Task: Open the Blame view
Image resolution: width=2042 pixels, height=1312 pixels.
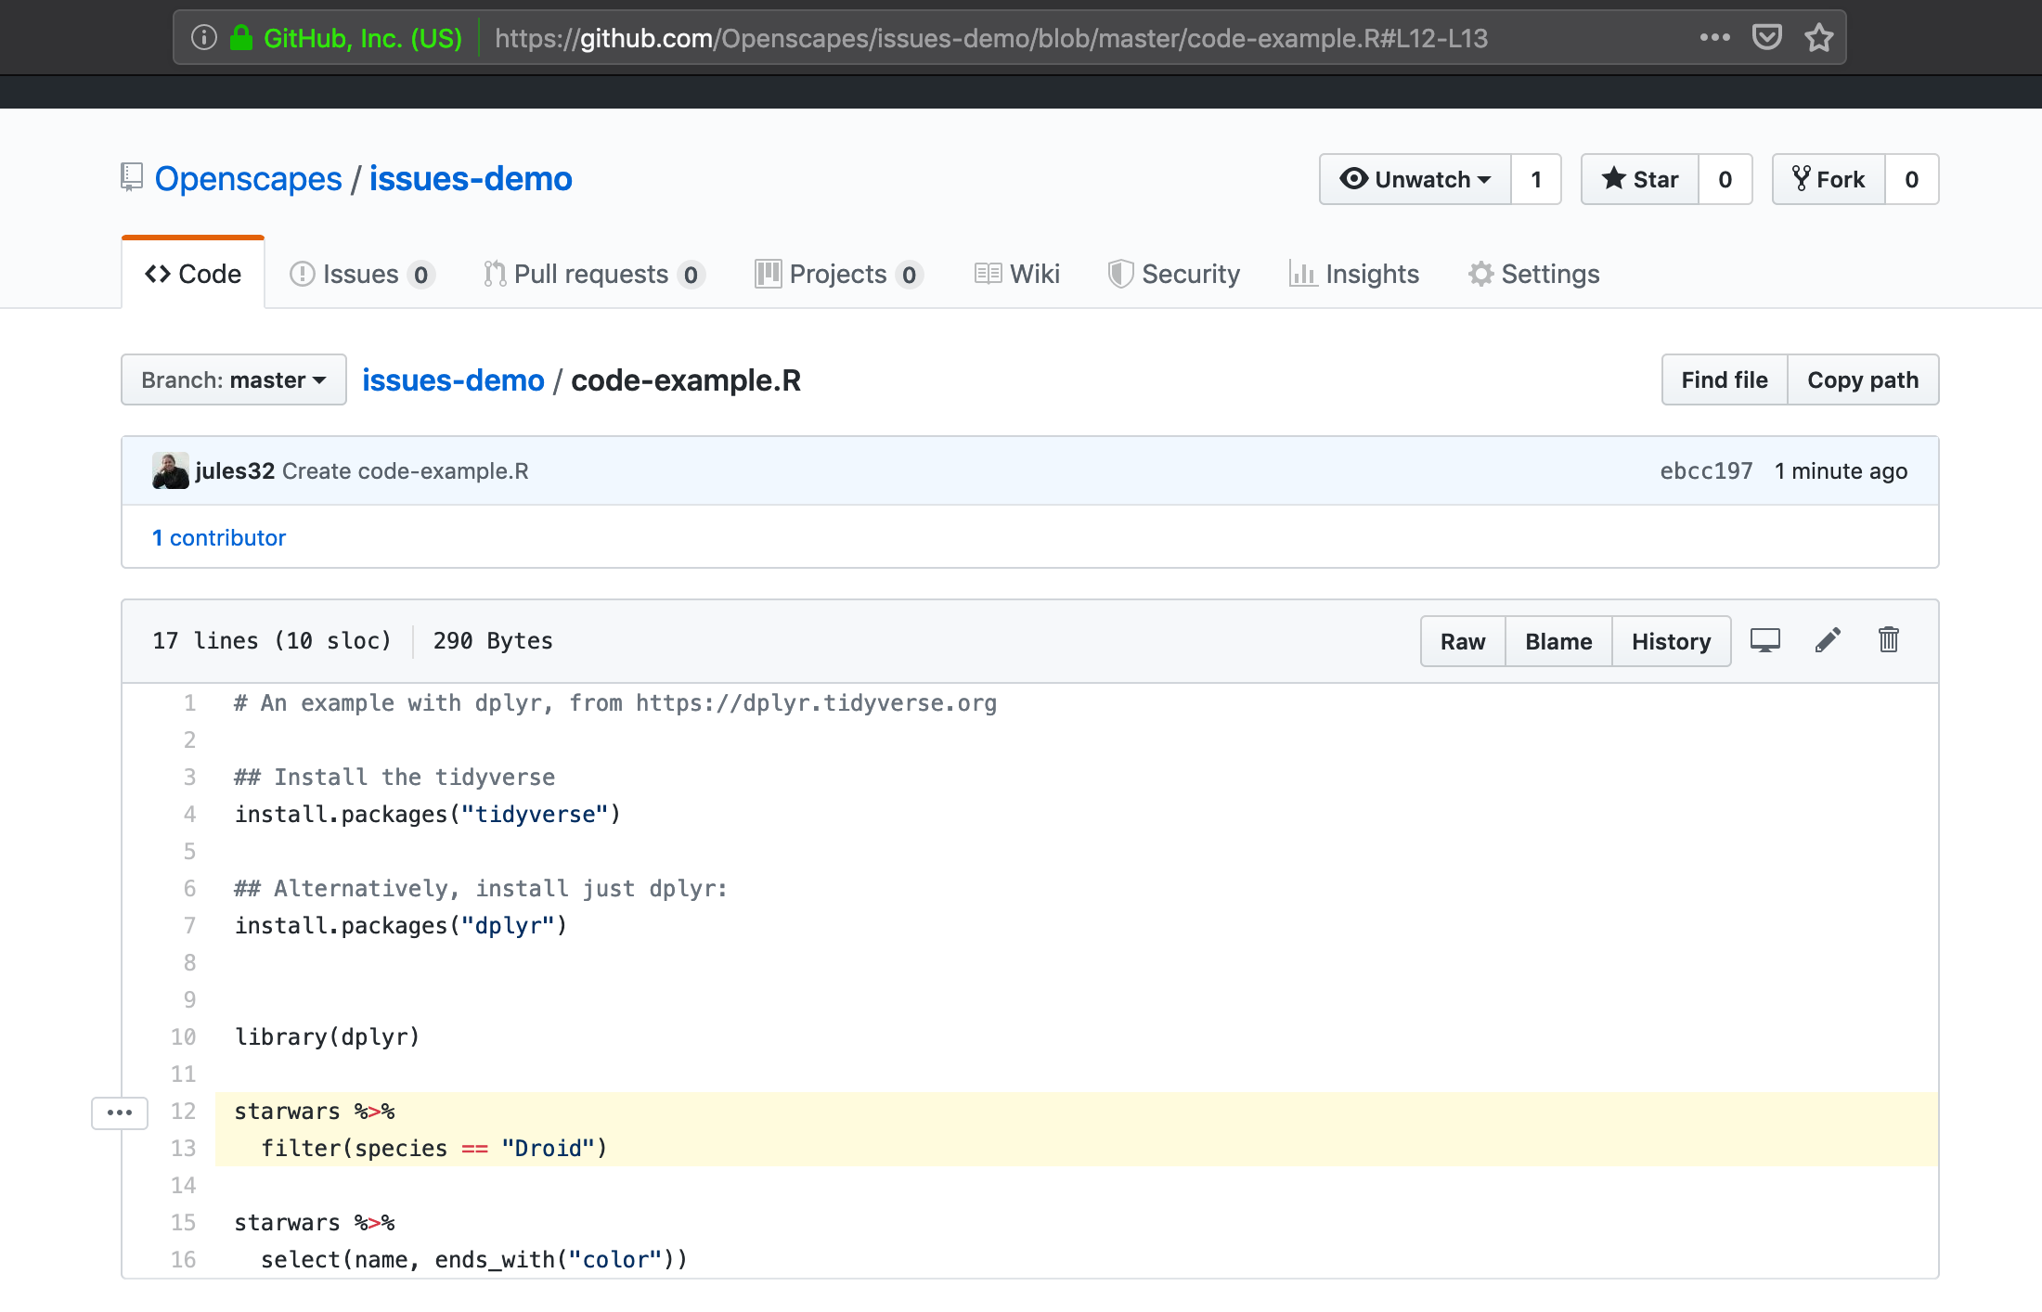Action: [x=1558, y=641]
